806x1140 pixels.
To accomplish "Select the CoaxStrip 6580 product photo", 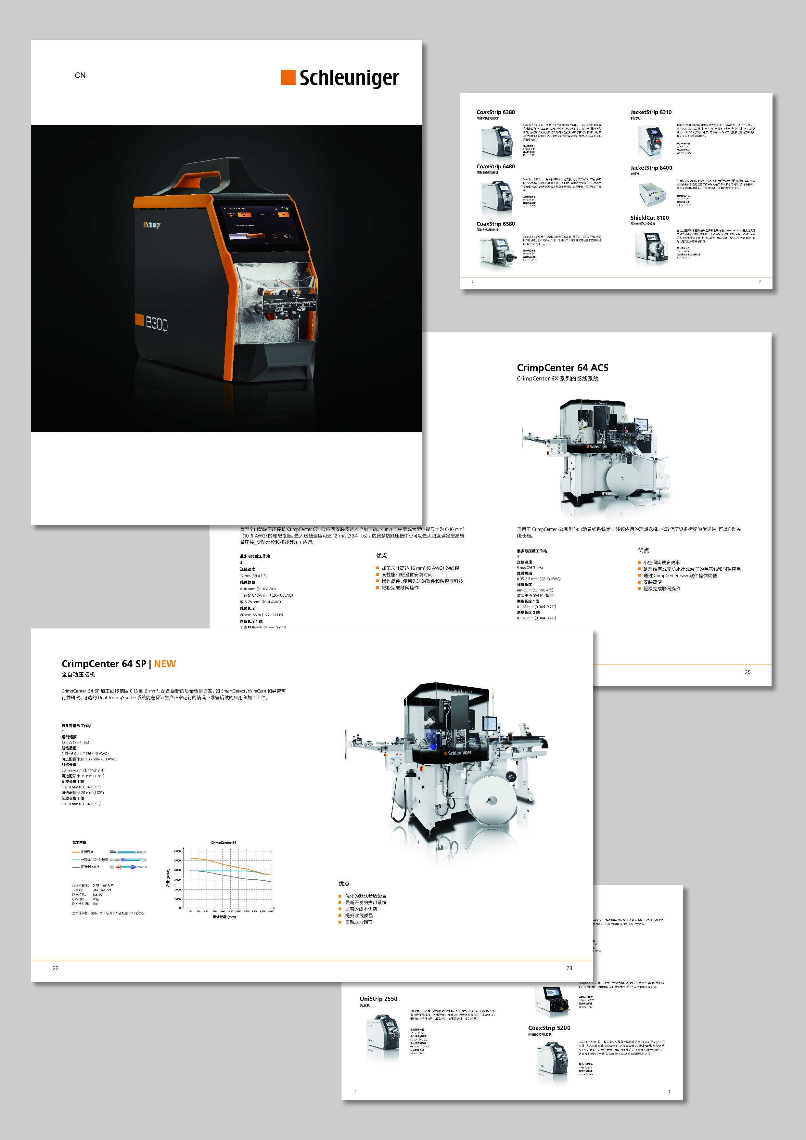I will pyautogui.click(x=498, y=253).
